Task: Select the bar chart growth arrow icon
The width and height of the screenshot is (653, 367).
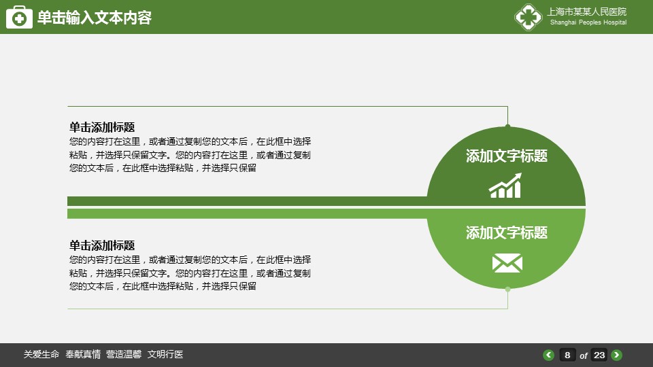Action: click(x=505, y=186)
